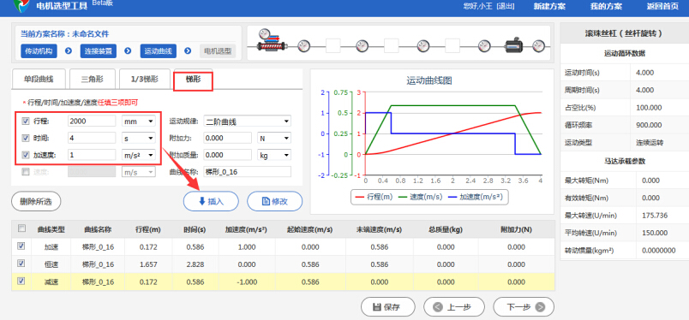Uncheck the 加速度 parameter checkbox
This screenshot has width=689, height=320.
[x=26, y=155]
